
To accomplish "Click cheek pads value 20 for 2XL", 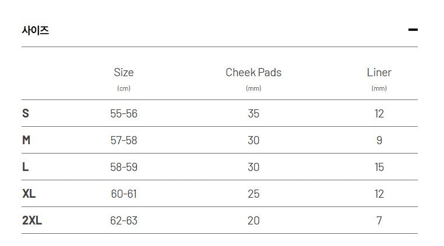I will (253, 220).
